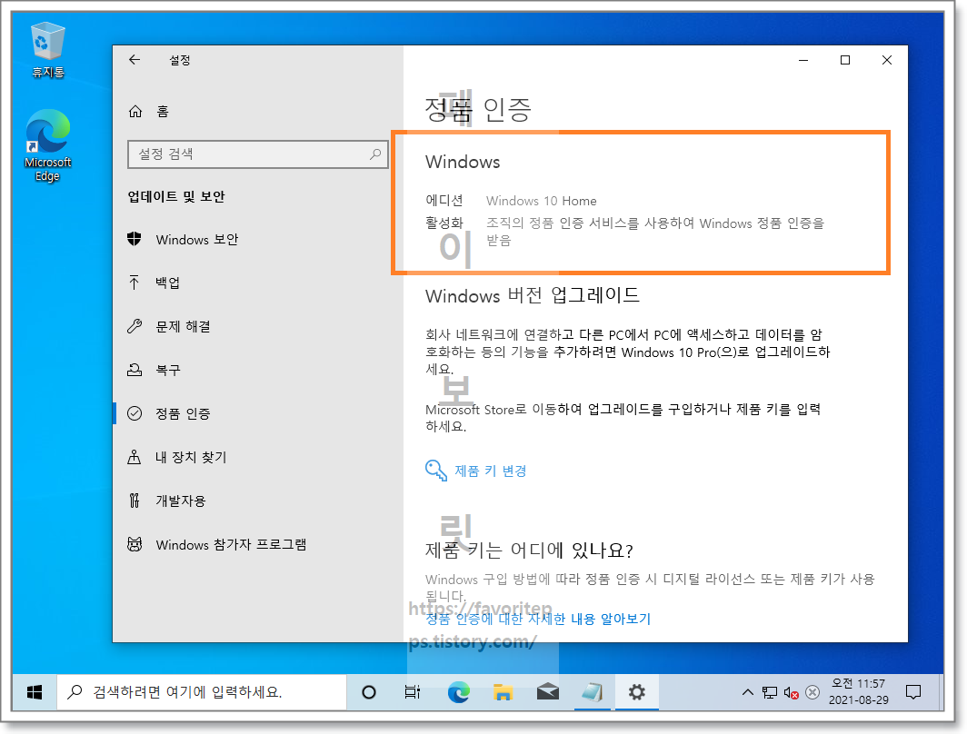The image size is (967, 734).
Task: Click the Windows 10 Home edition text
Action: pyautogui.click(x=542, y=201)
